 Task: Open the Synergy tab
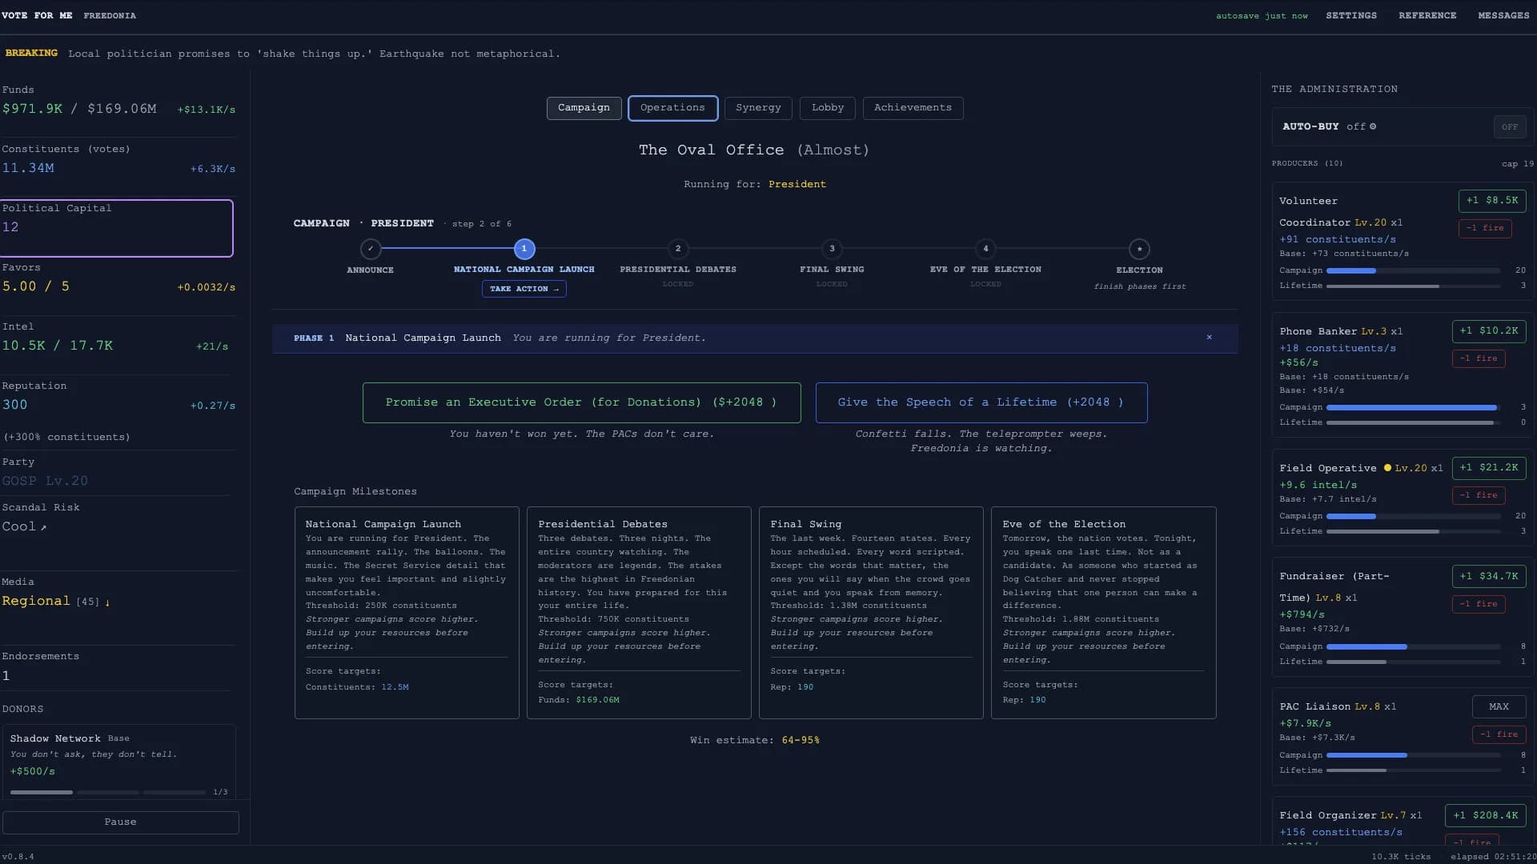[758, 108]
